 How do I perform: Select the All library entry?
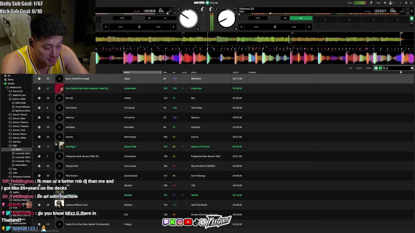click(9, 76)
